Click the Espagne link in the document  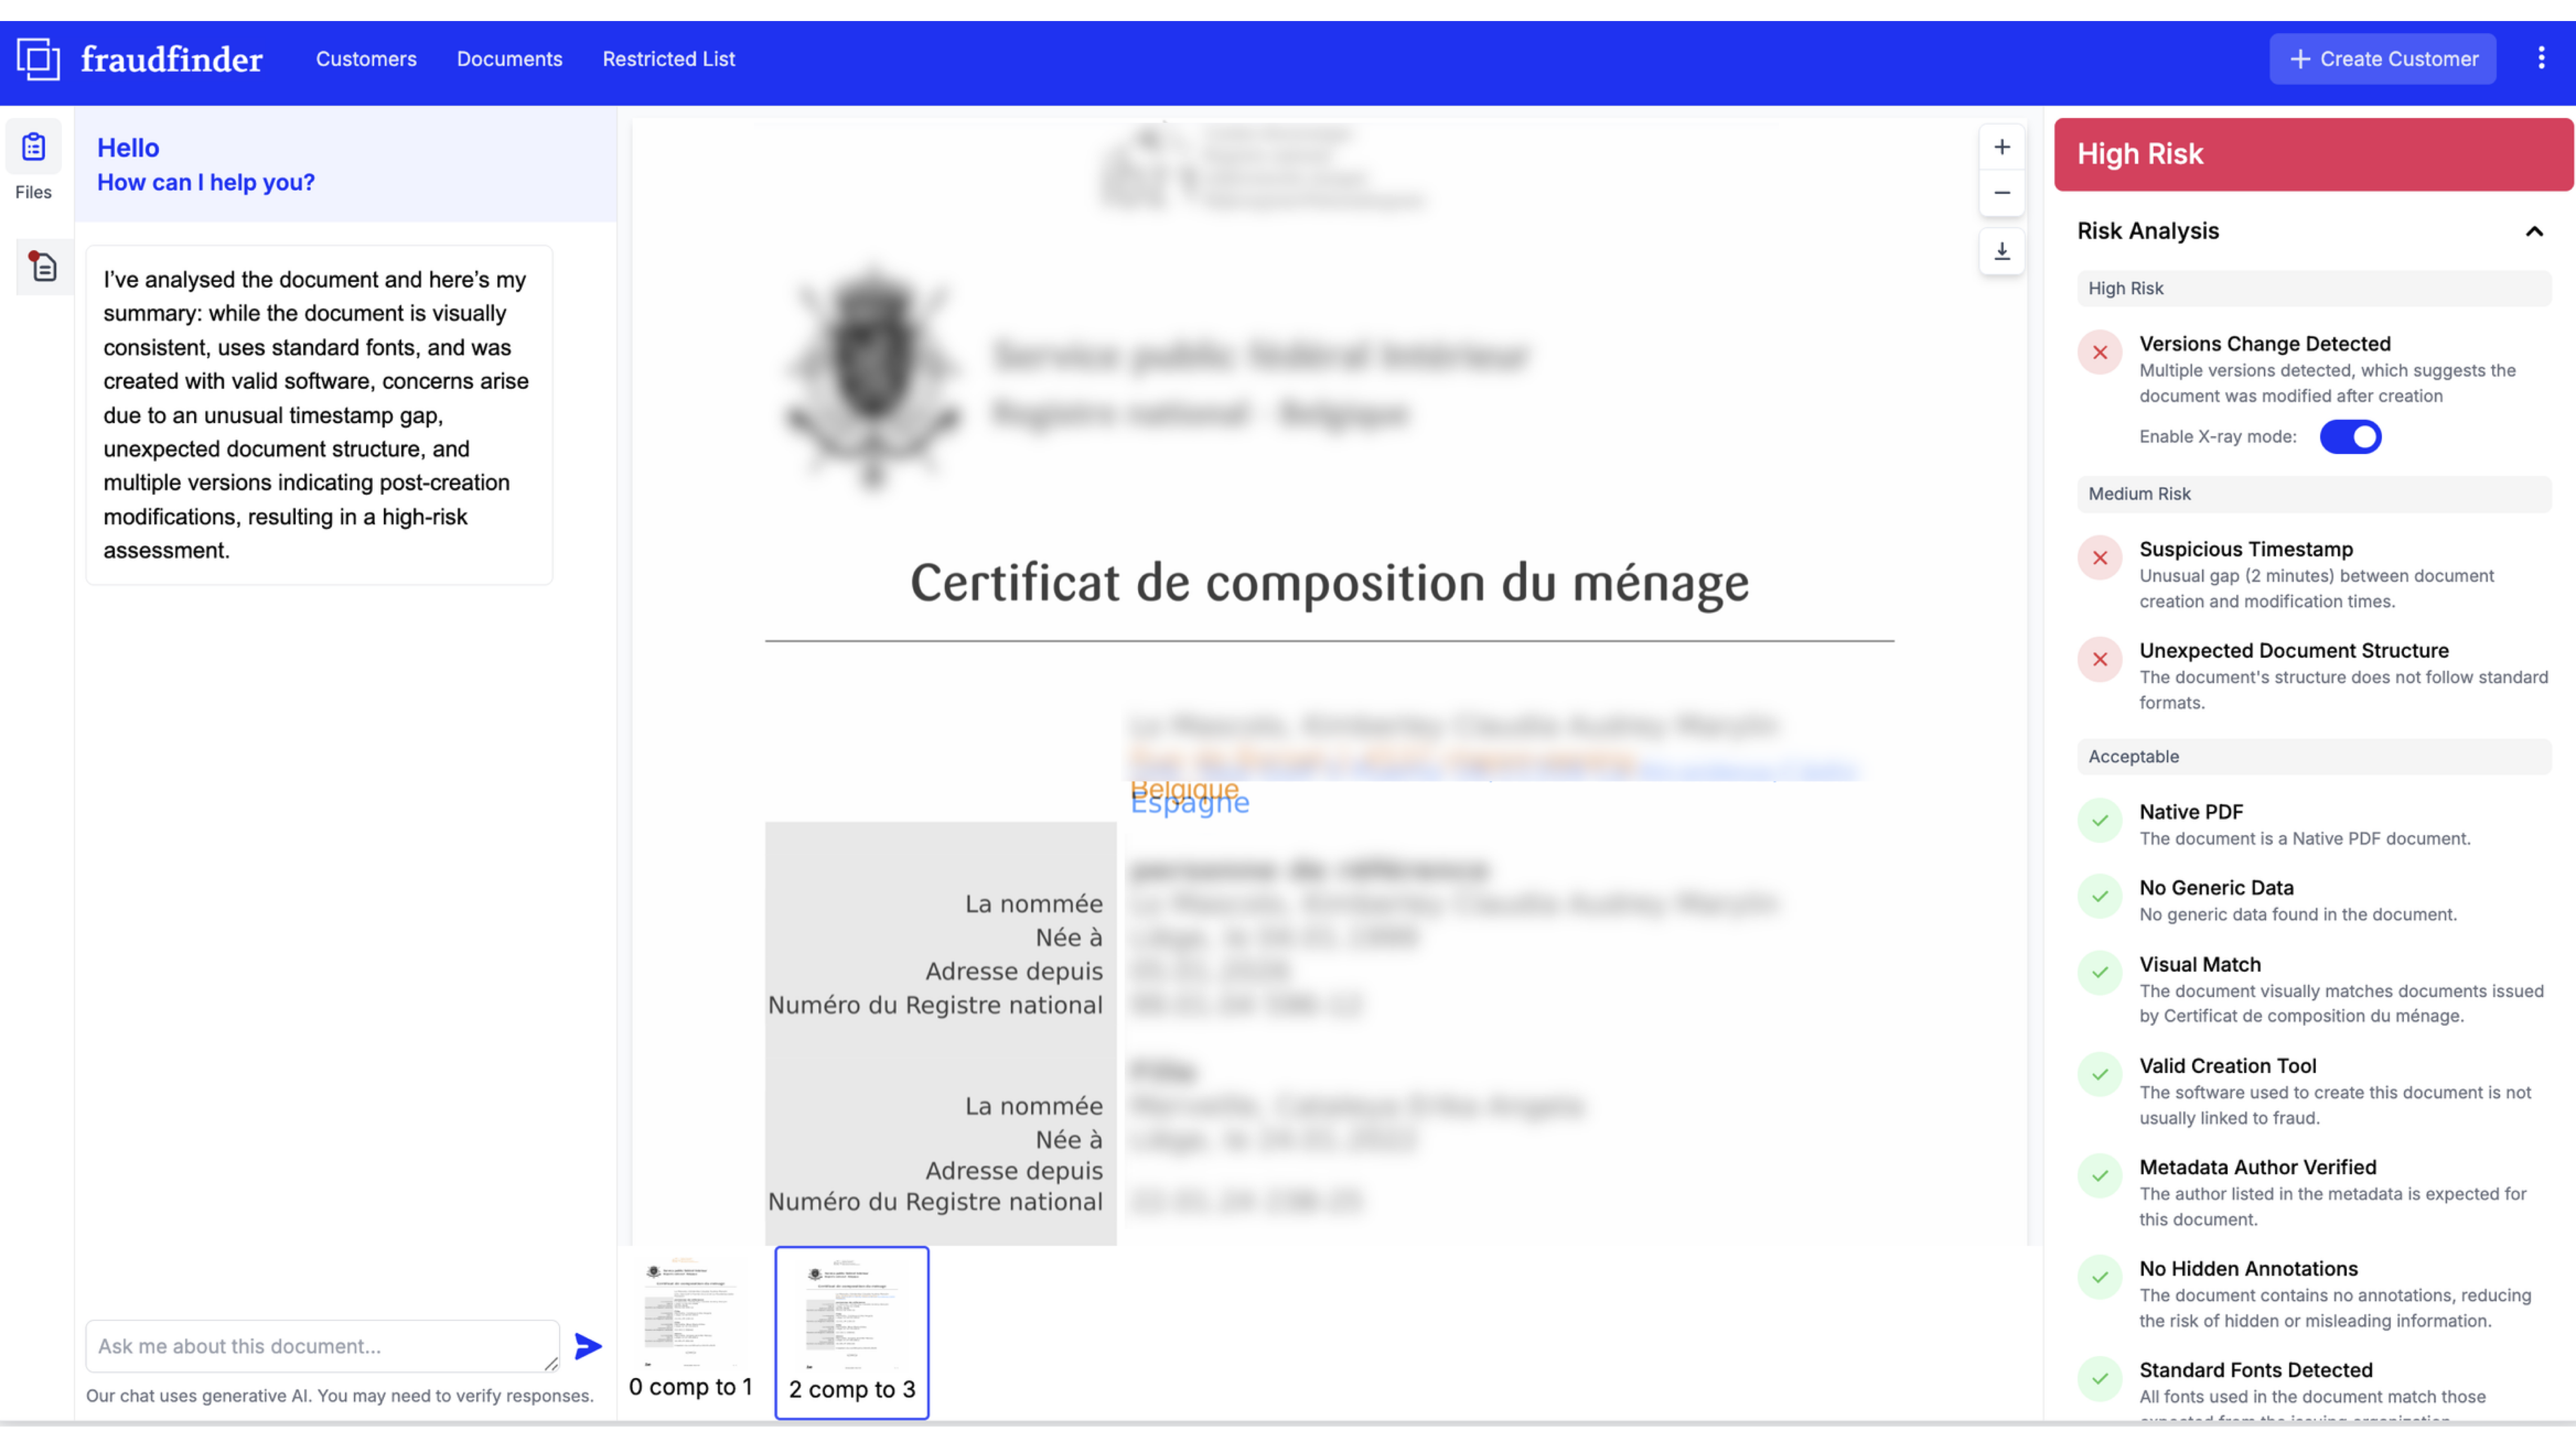point(1190,801)
